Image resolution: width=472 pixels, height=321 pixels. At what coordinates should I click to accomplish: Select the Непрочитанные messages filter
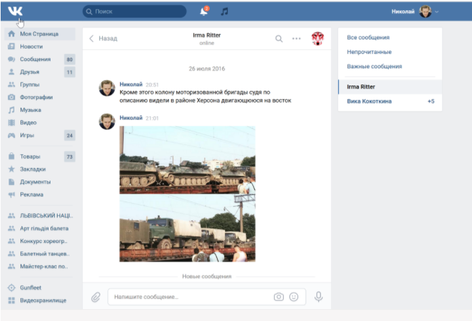point(369,52)
